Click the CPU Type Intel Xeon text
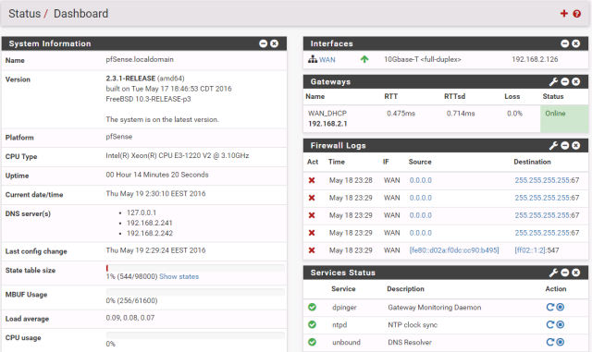 [x=178, y=155]
